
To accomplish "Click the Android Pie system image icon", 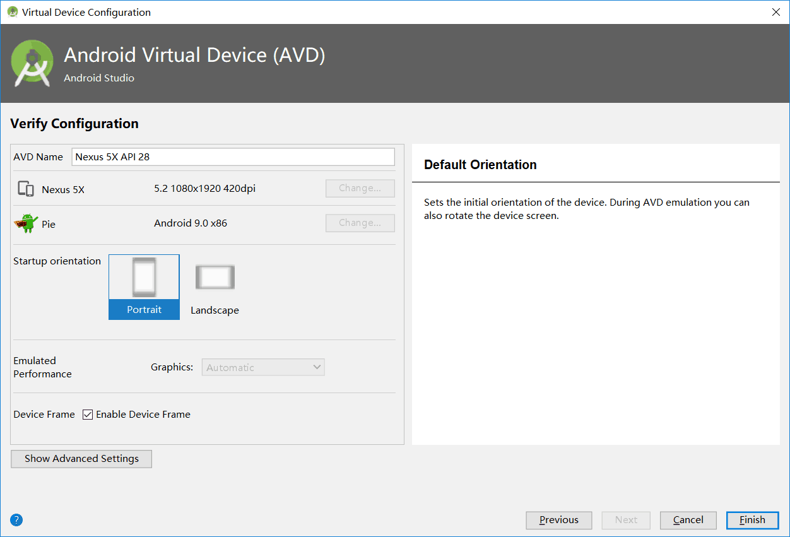I will click(26, 223).
